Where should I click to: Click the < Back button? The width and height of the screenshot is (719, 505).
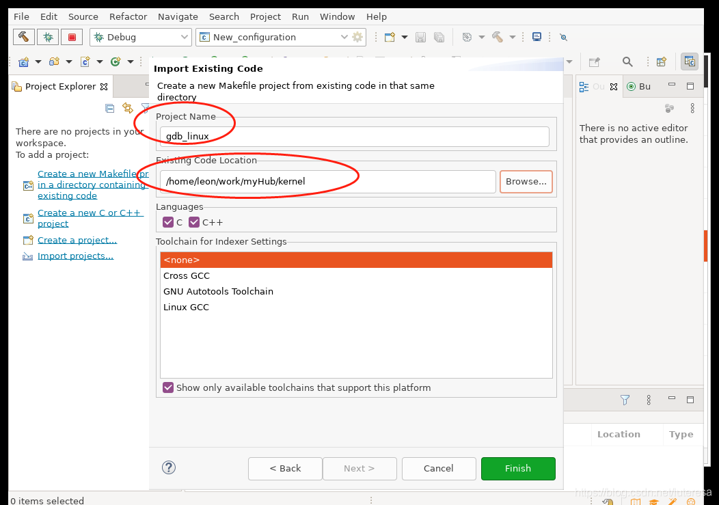tap(285, 468)
